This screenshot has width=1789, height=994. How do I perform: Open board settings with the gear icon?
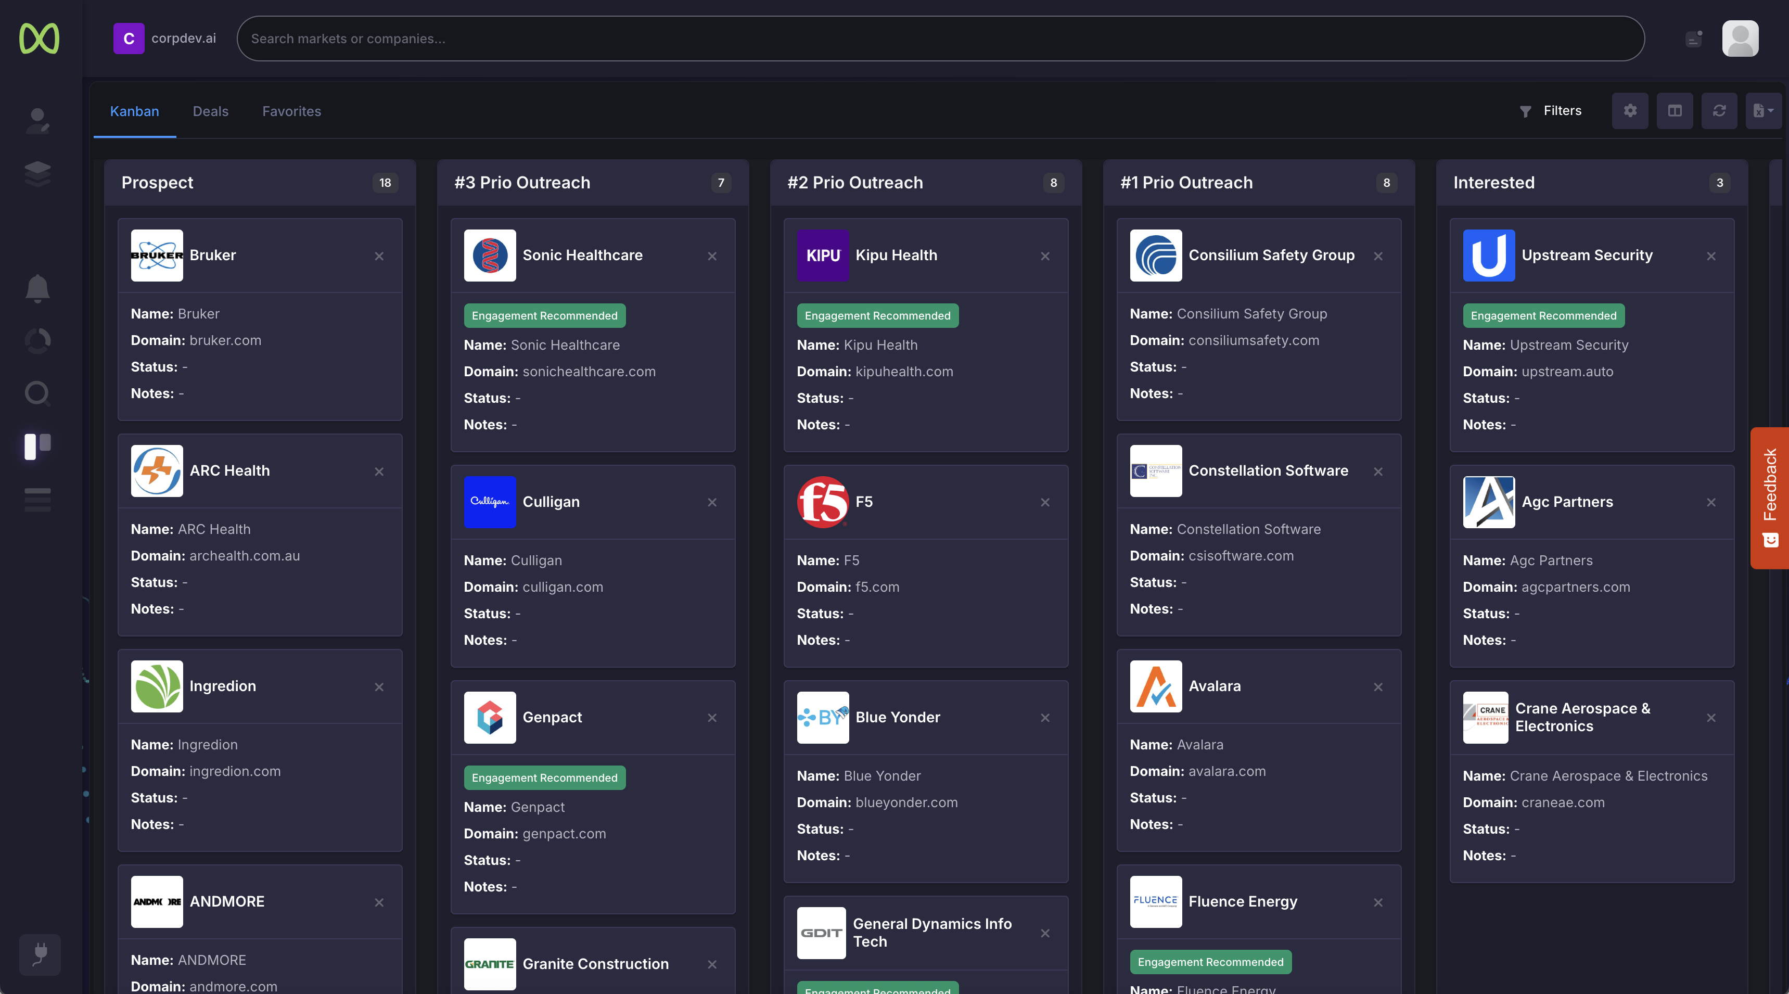pyautogui.click(x=1630, y=110)
